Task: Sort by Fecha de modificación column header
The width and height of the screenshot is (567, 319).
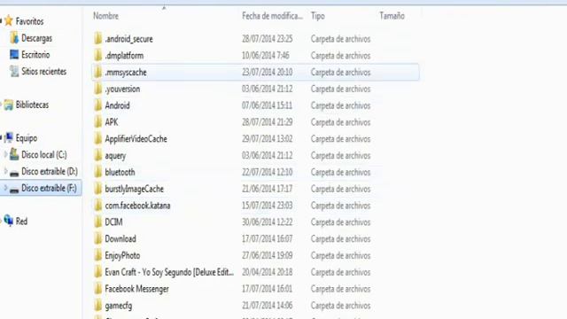Action: 272,16
